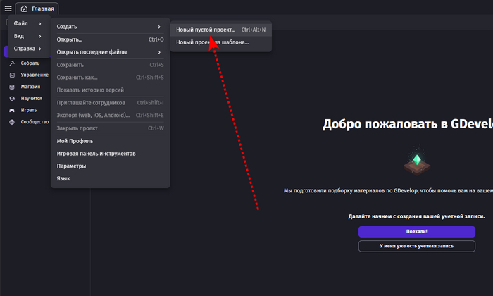This screenshot has height=296, width=493.
Task: Click the home icon in Главная tab
Action: 24,8
